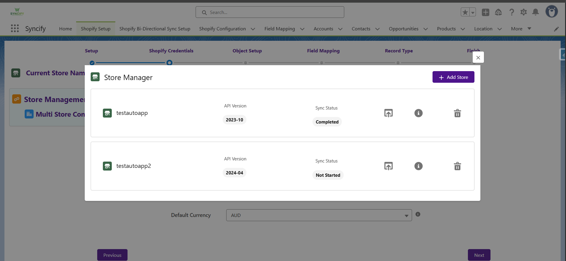
Task: Click the Syncify logo
Action: pyautogui.click(x=17, y=12)
